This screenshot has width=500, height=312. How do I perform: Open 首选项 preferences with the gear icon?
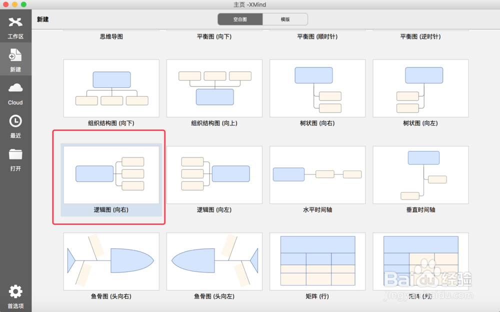coord(15,295)
